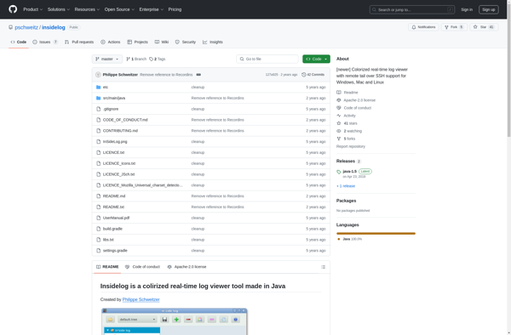Switch to the Issues tab

45,42
